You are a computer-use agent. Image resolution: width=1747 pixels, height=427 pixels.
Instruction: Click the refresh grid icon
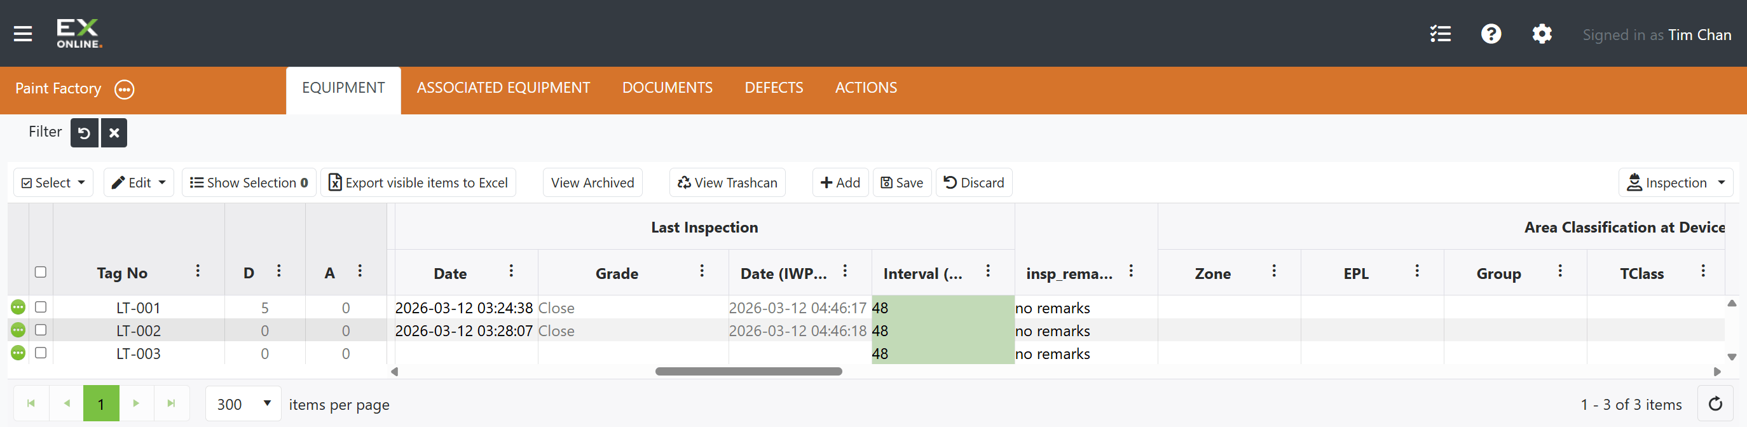(1715, 404)
